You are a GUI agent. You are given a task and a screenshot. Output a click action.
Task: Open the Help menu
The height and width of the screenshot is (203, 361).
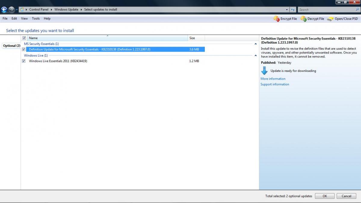tap(47, 18)
